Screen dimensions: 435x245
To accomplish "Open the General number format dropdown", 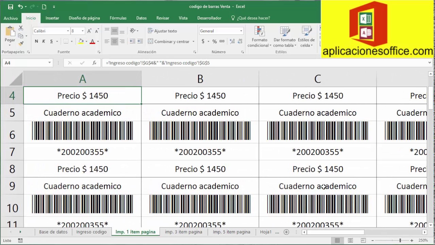I will [x=241, y=31].
